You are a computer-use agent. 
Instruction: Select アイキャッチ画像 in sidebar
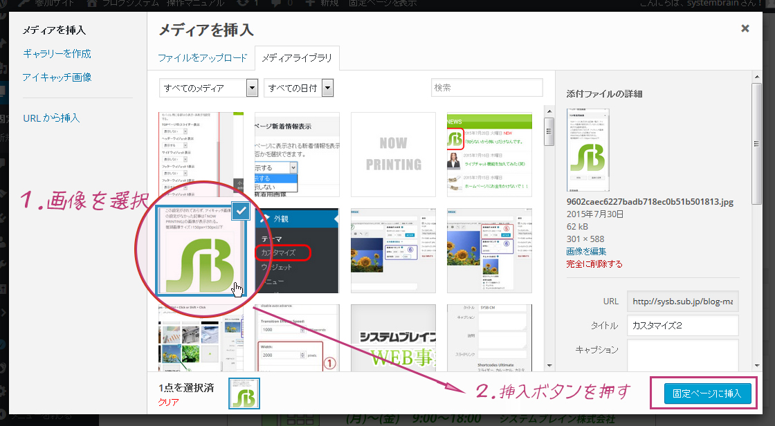[57, 77]
